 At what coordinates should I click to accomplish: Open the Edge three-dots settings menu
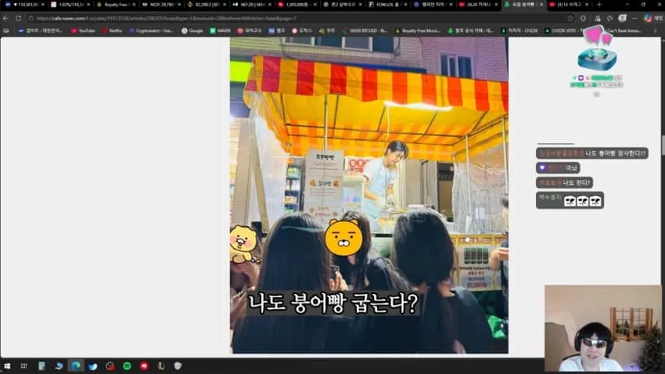(634, 19)
